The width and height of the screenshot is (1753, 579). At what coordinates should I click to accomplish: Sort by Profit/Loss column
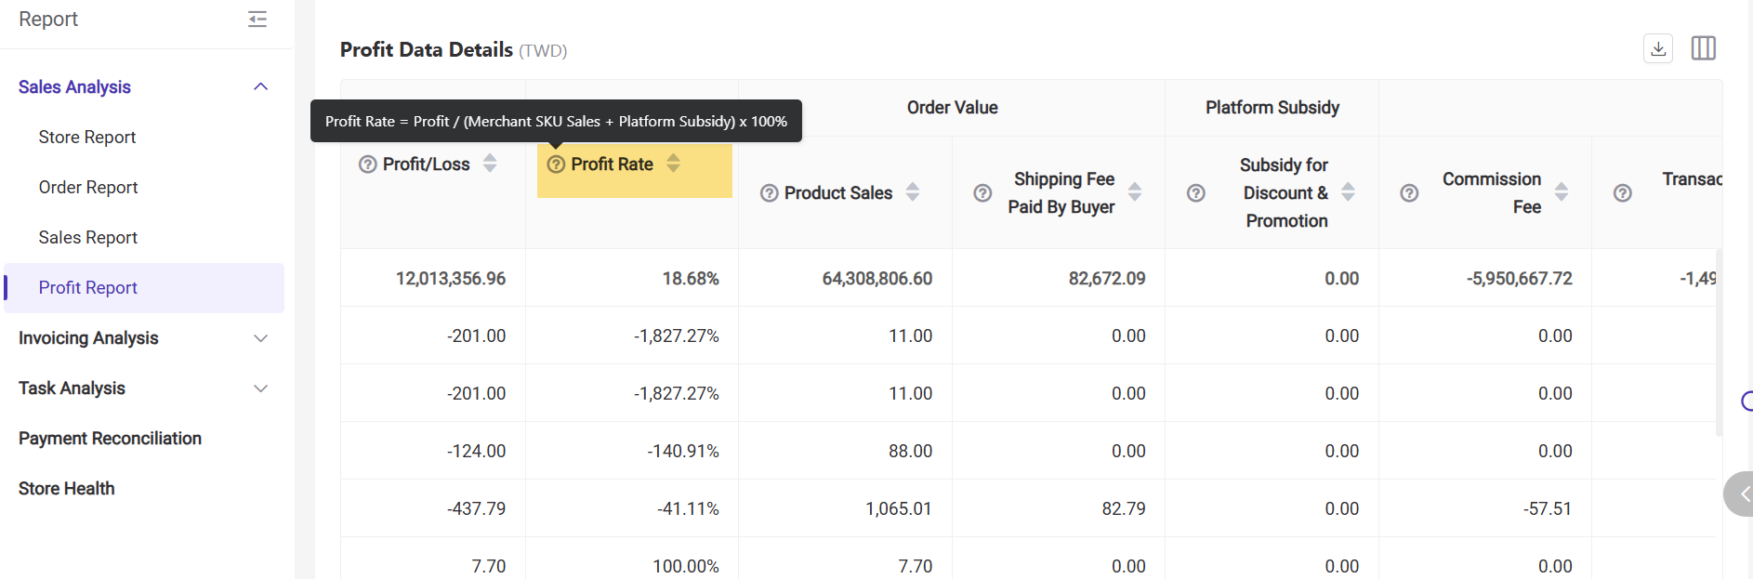(490, 164)
